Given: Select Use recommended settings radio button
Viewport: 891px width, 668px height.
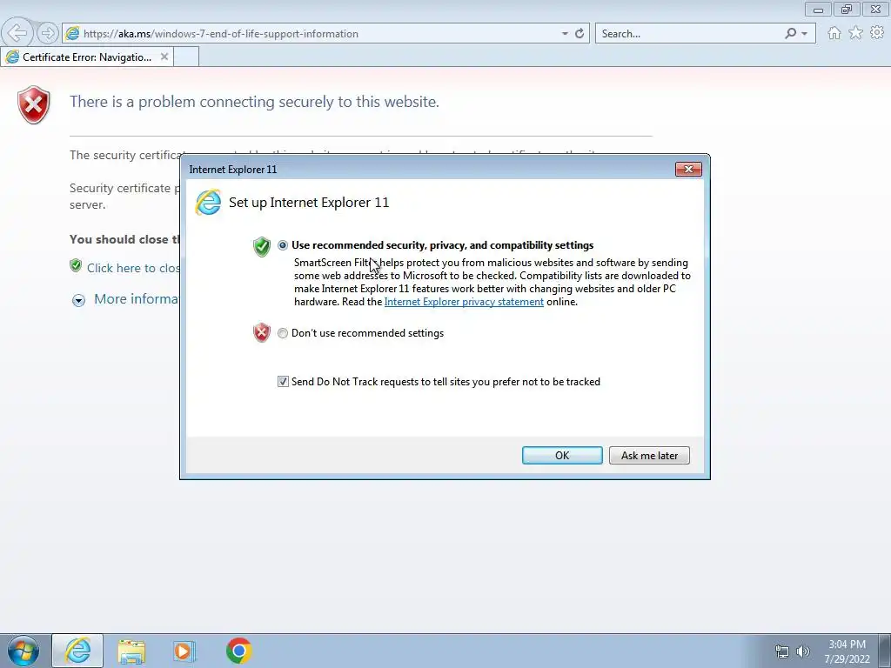Looking at the screenshot, I should click(283, 245).
